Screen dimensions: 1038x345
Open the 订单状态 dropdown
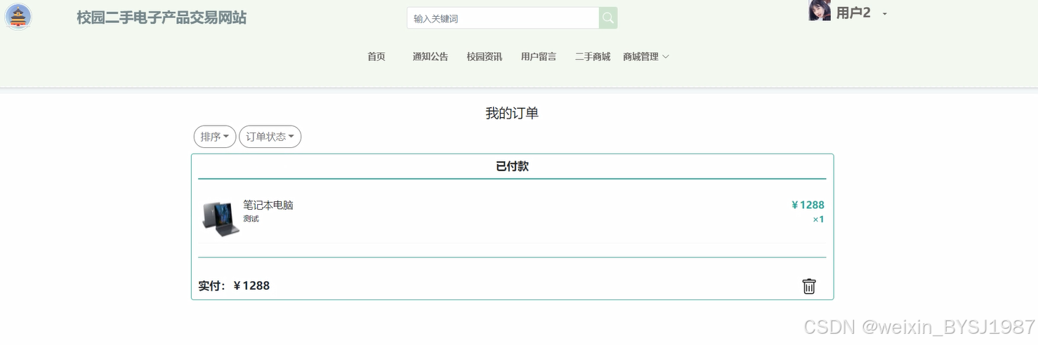pyautogui.click(x=270, y=137)
